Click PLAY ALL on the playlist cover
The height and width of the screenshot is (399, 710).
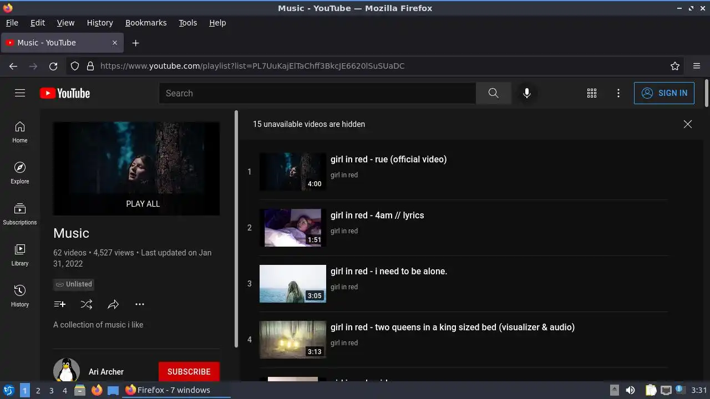coord(143,203)
